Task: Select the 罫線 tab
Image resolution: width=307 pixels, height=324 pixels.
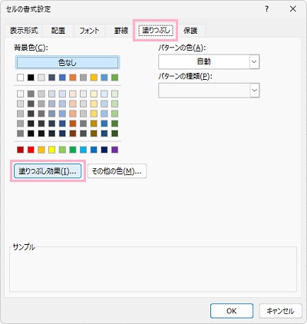Action: 120,31
